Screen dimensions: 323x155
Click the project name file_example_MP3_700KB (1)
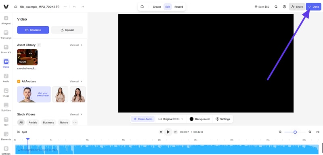tap(40, 7)
